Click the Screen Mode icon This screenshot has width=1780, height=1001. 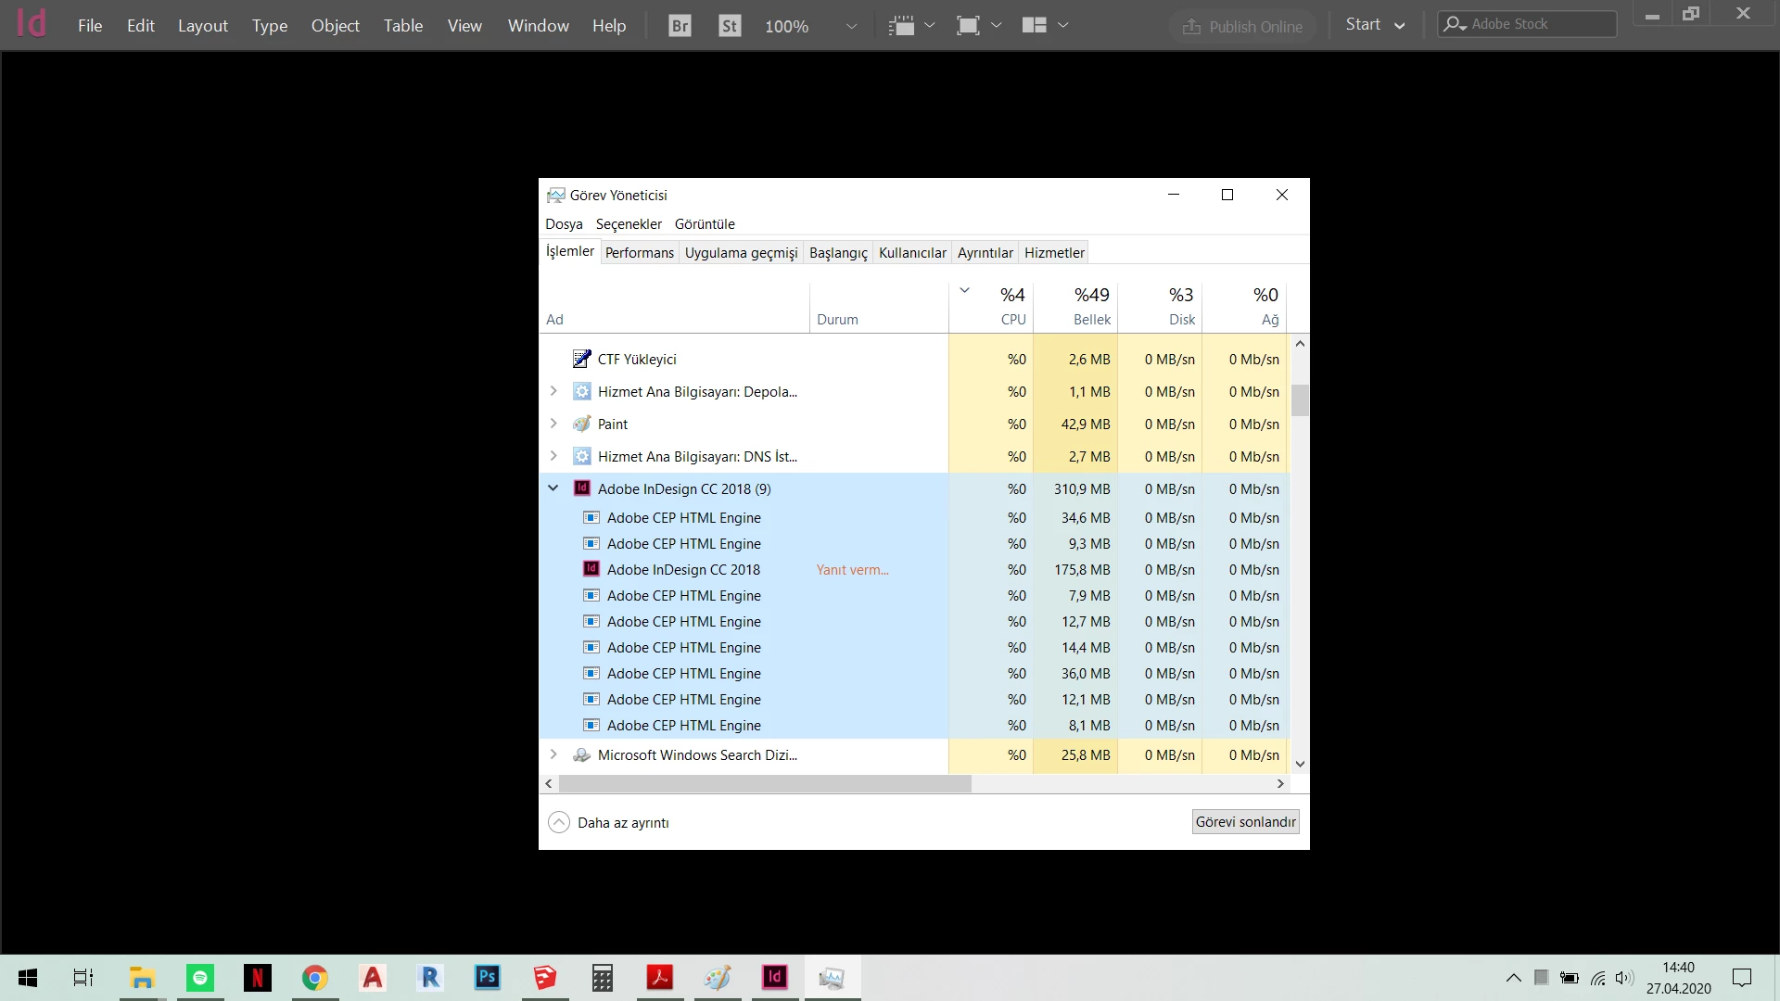[x=968, y=25]
